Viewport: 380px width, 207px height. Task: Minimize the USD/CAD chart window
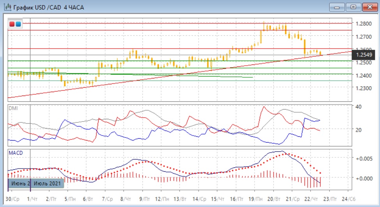[337, 7]
